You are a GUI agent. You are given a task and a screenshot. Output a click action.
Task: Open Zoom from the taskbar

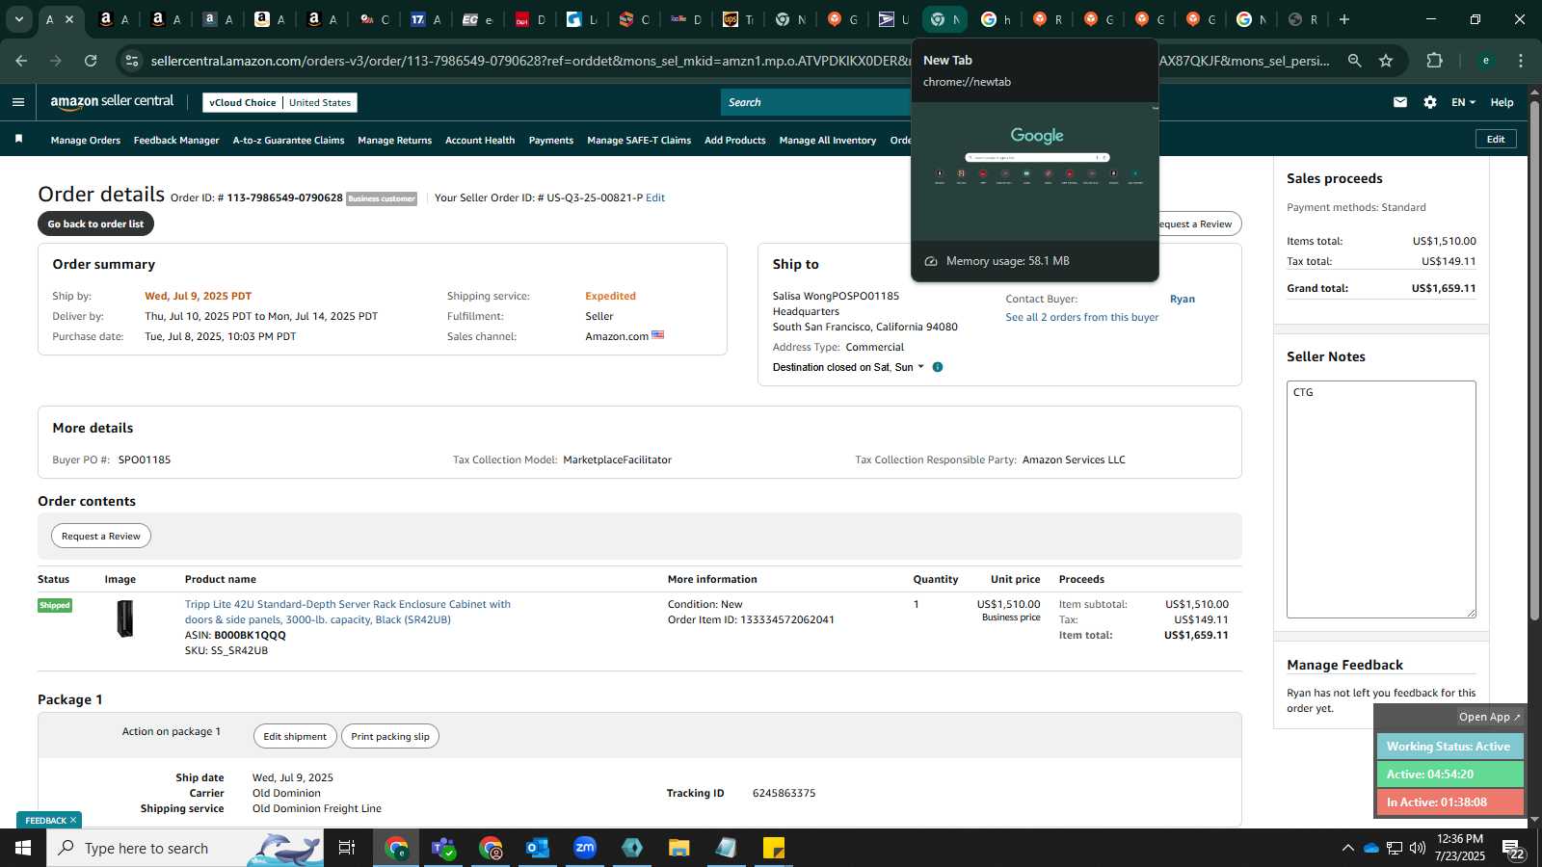coord(585,848)
